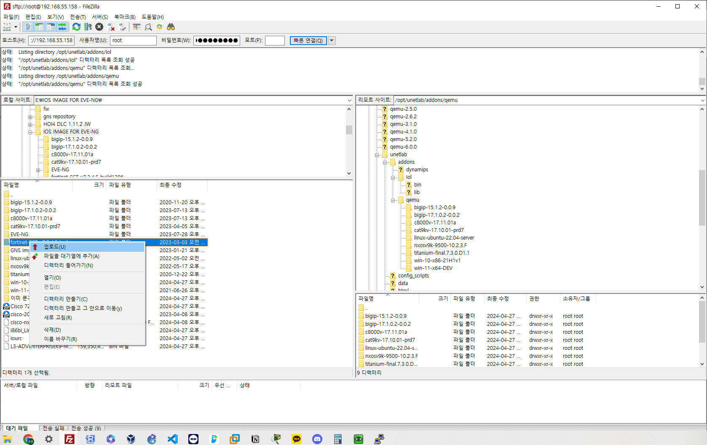The height and width of the screenshot is (445, 707).
Task: Open the 보기(V) menu
Action: [56, 17]
